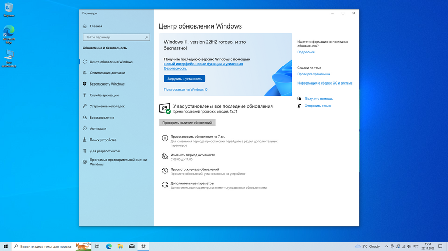The width and height of the screenshot is (448, 251).
Task: Open Безопасность Windows shield icon
Action: pyautogui.click(x=85, y=84)
